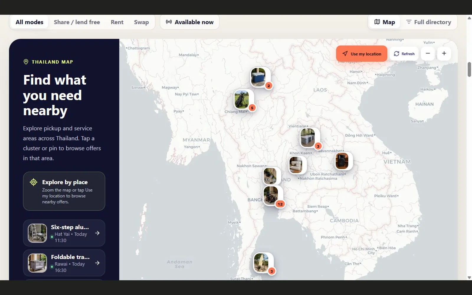Choose the Swap mode tab
The image size is (472, 295).
coord(141,22)
